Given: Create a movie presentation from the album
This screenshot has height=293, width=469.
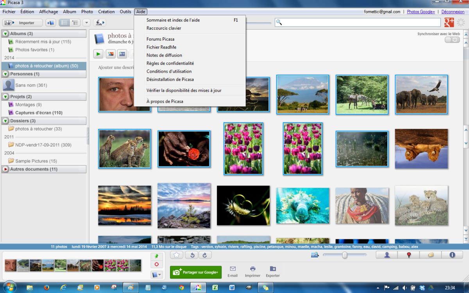Looking at the screenshot, I should point(122,54).
